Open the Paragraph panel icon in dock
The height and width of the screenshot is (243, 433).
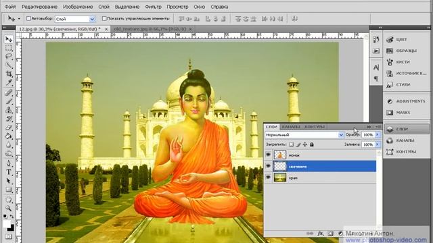pyautogui.click(x=376, y=79)
